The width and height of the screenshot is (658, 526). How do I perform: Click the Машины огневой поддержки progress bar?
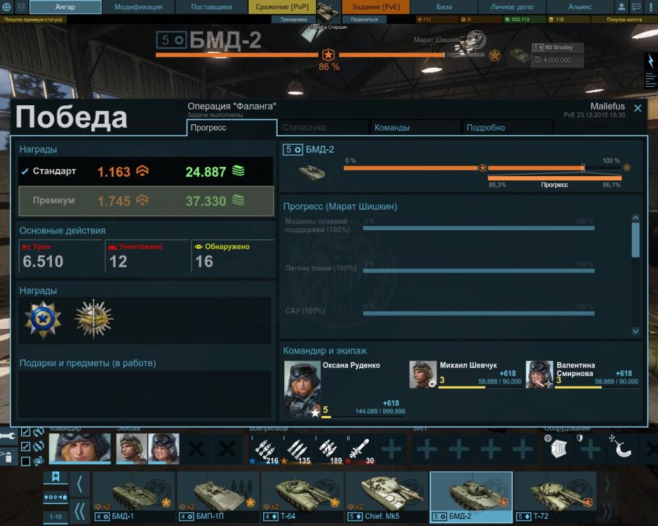(x=479, y=228)
